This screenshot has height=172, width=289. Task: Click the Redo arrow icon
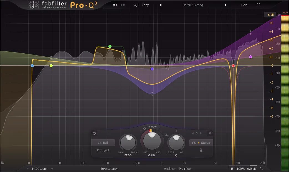(x=123, y=5)
